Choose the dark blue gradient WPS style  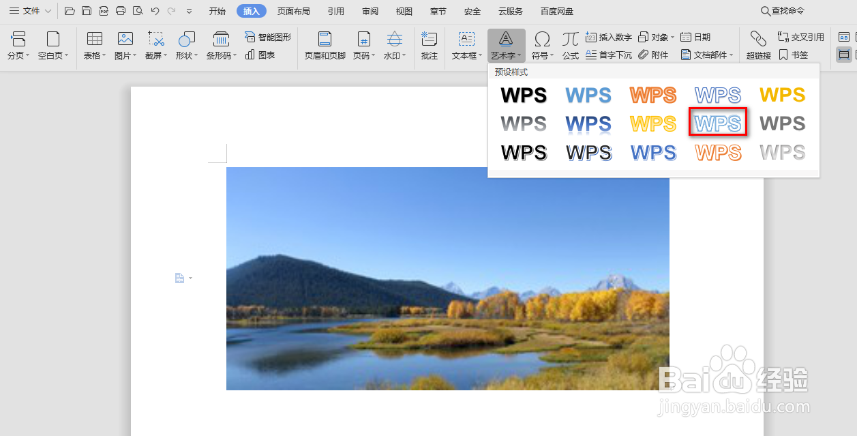[x=588, y=123]
